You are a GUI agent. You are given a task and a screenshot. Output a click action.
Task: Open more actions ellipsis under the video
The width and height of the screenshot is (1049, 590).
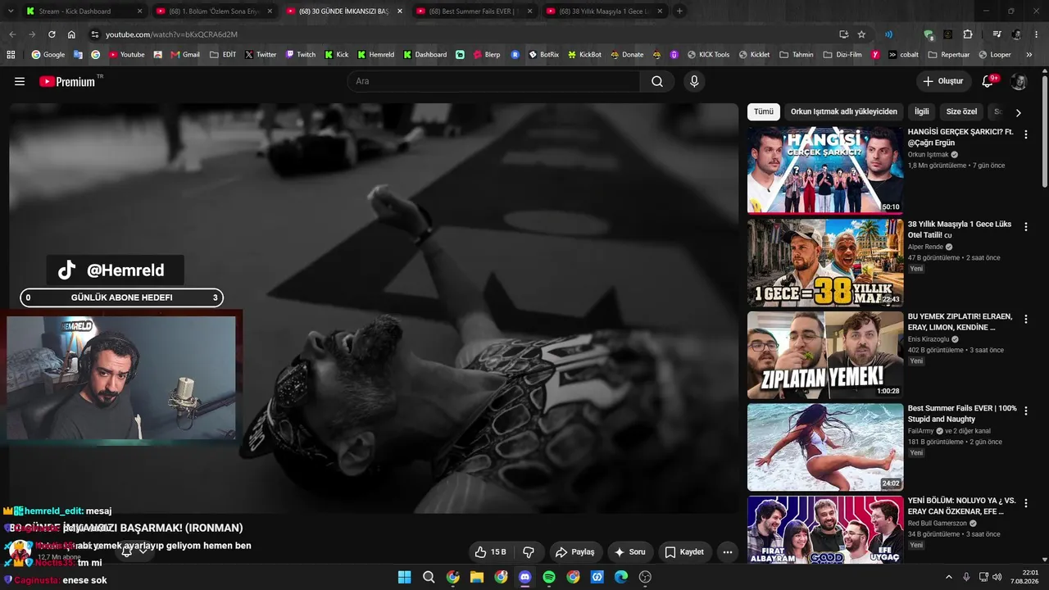(727, 552)
